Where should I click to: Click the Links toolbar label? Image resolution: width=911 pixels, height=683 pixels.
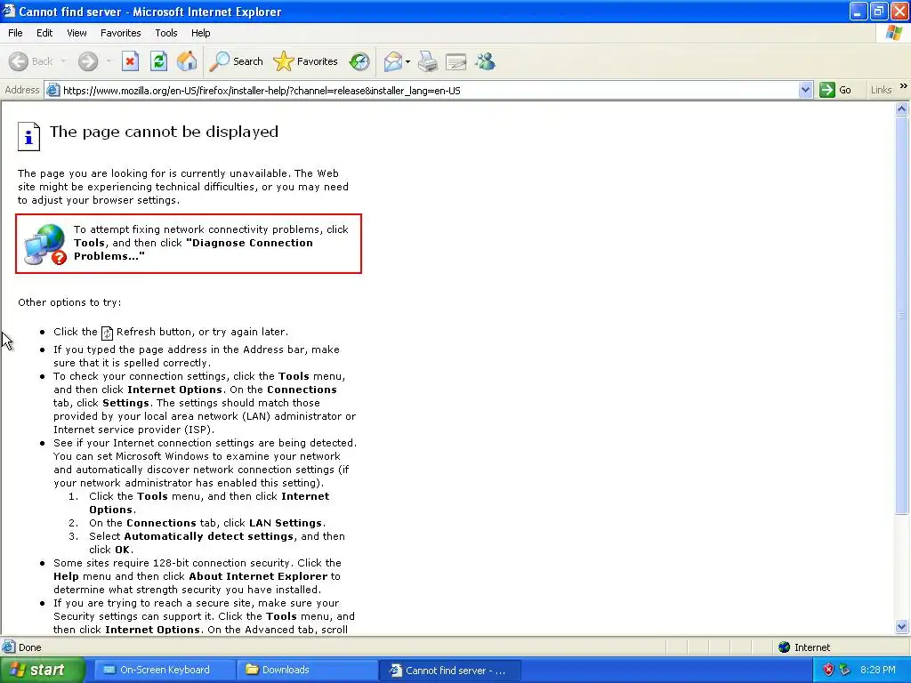(x=881, y=90)
